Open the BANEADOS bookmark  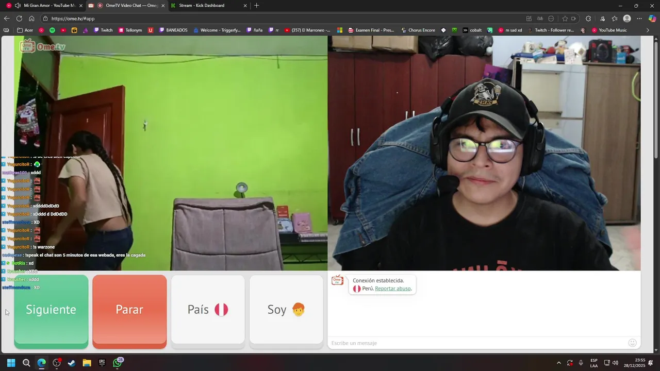pos(173,30)
